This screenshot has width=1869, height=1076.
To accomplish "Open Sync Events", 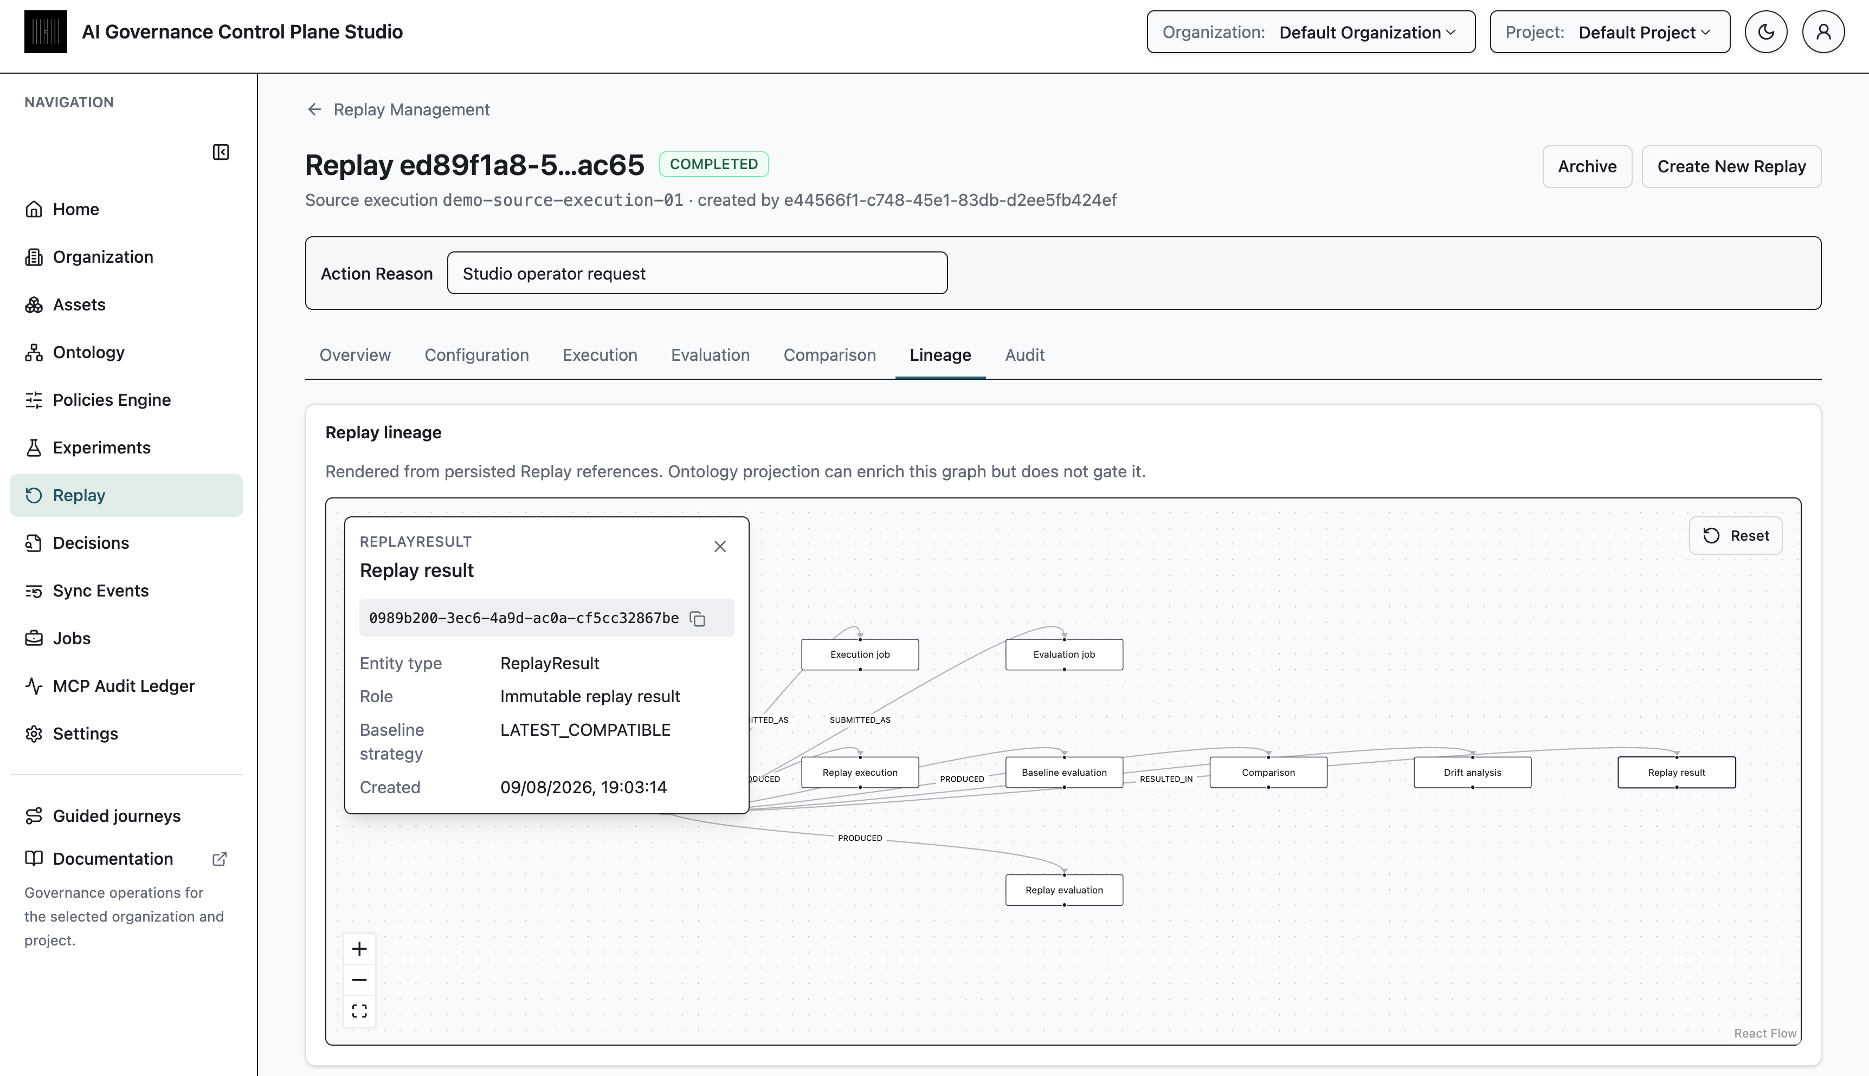I will tap(126, 591).
